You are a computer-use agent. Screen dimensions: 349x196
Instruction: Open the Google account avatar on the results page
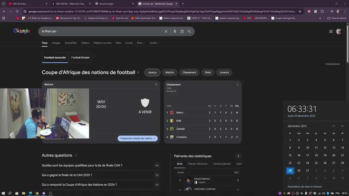[339, 31]
